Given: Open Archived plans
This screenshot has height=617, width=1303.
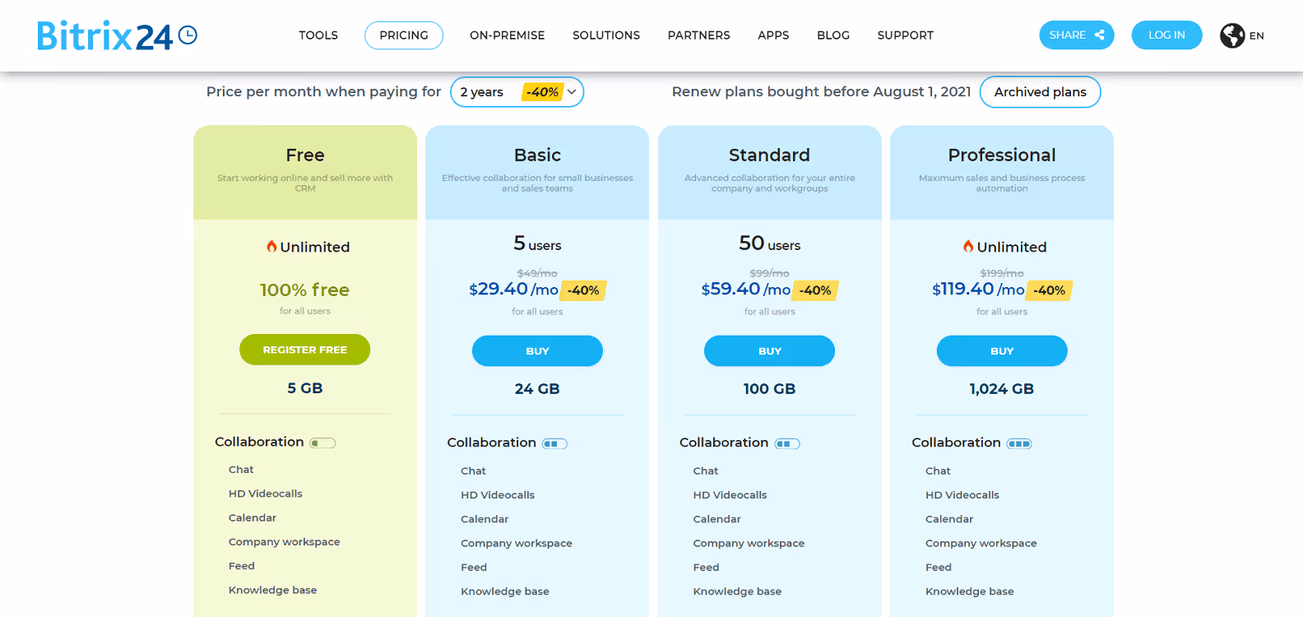Looking at the screenshot, I should (x=1041, y=92).
